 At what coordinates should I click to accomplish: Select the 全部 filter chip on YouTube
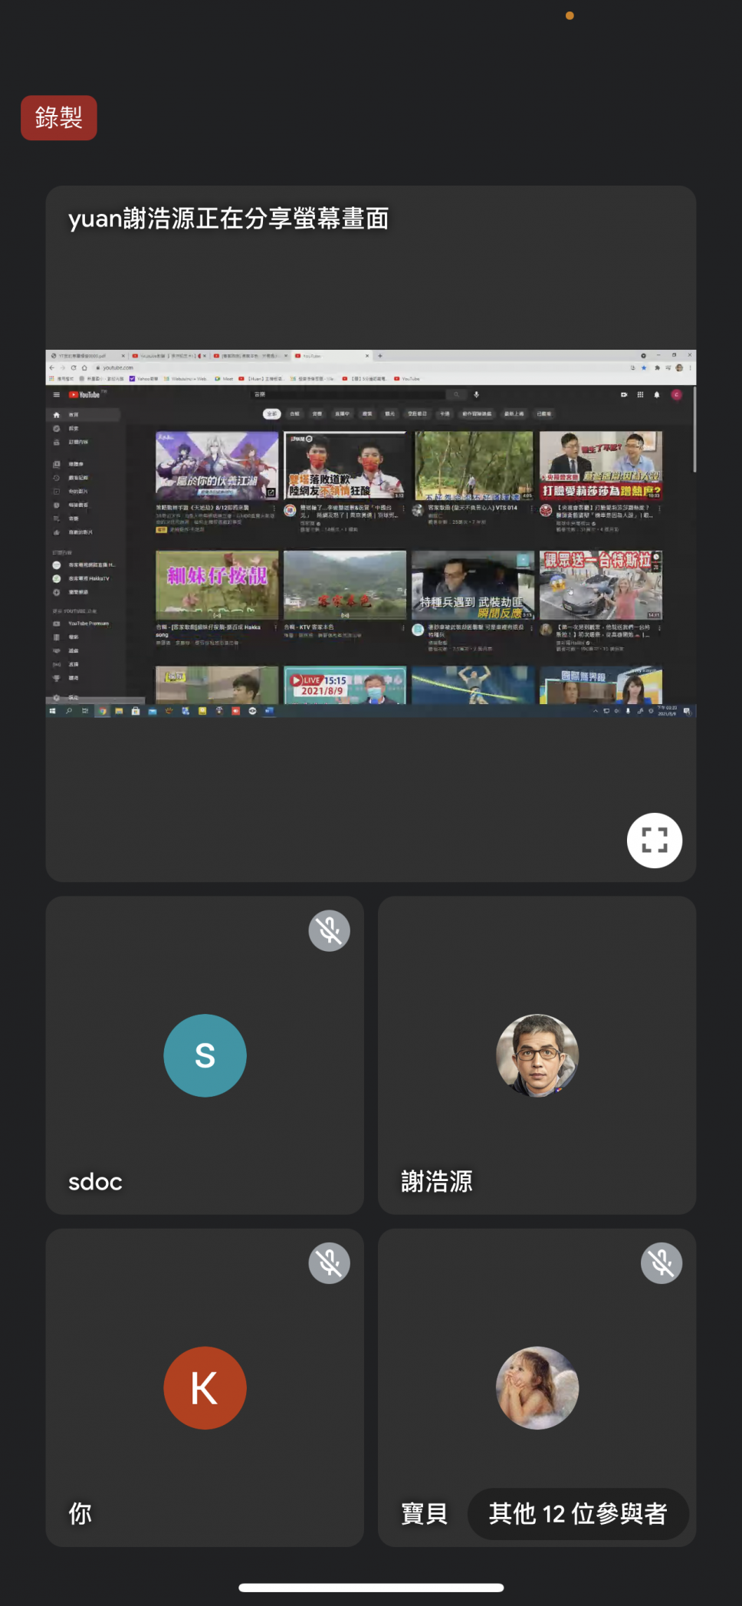271,414
